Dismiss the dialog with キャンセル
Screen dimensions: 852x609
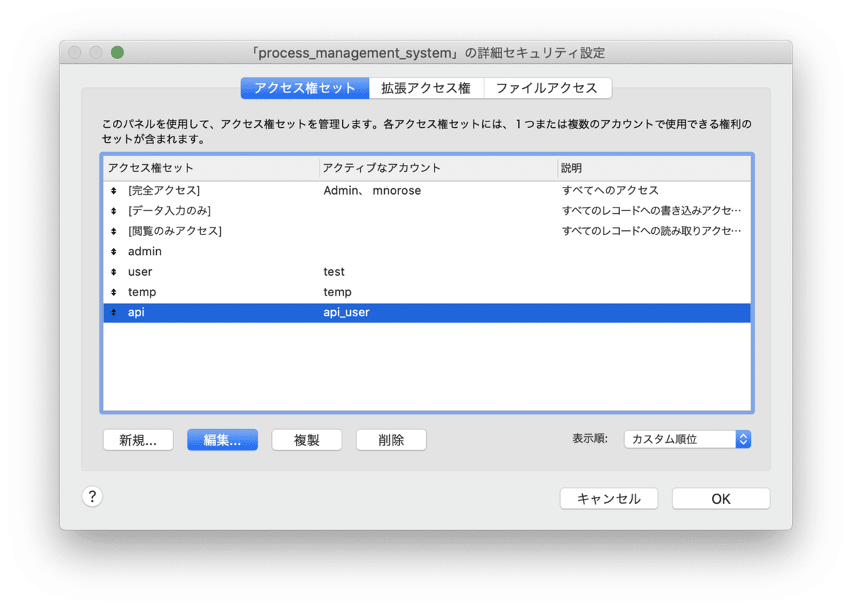608,498
